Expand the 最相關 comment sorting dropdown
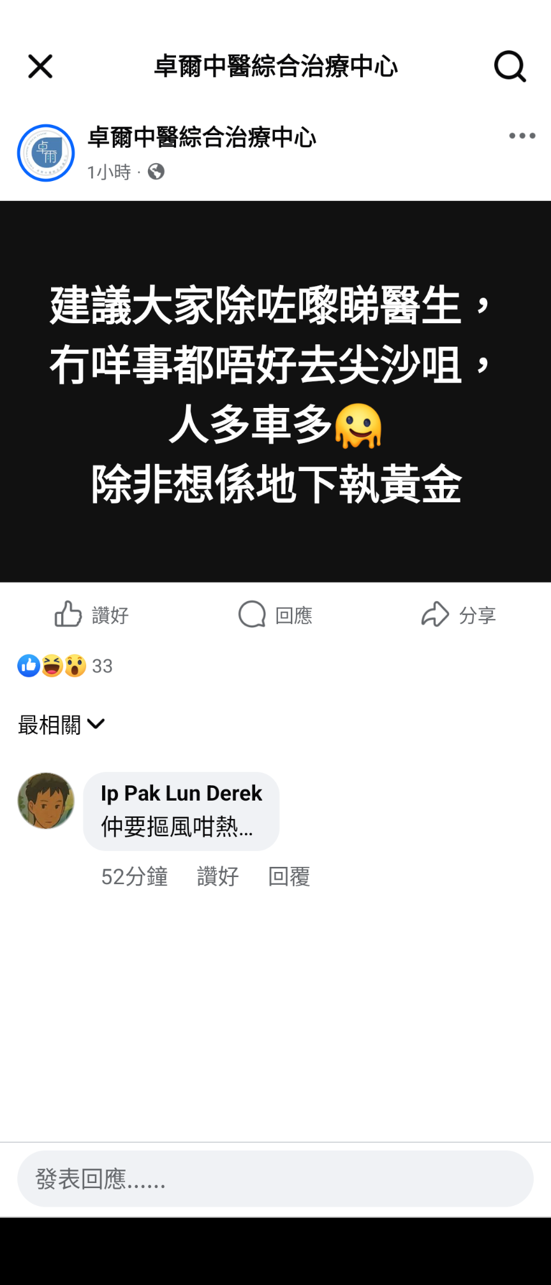 click(x=61, y=725)
